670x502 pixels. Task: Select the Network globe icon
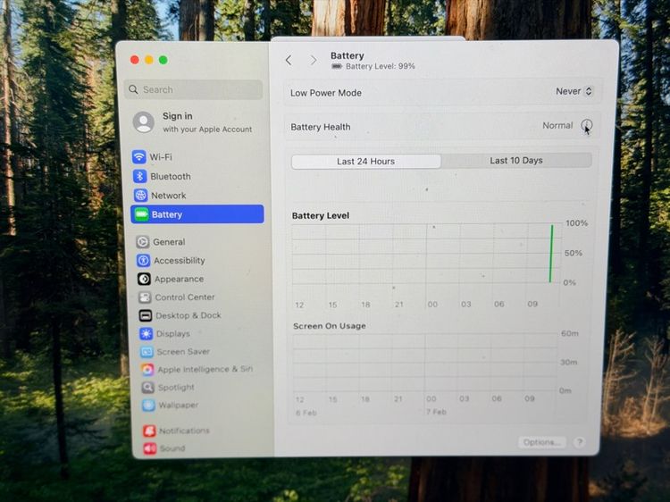coord(140,196)
